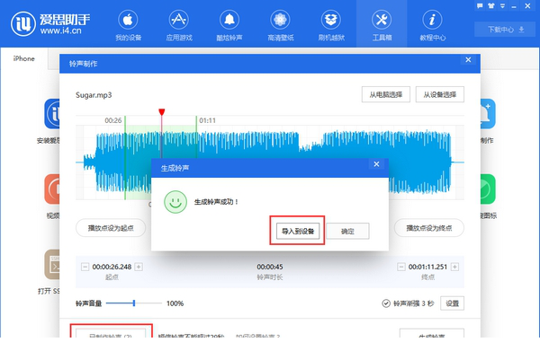The width and height of the screenshot is (540, 351).
Task: Open the skin shirt icon
Action: [x=491, y=6]
